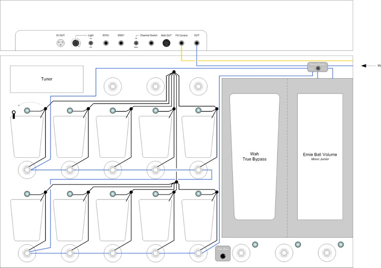Image resolution: width=381 pixels, height=268 pixels.
Task: Click the Midi OUT DIN connector
Action: 166,43
